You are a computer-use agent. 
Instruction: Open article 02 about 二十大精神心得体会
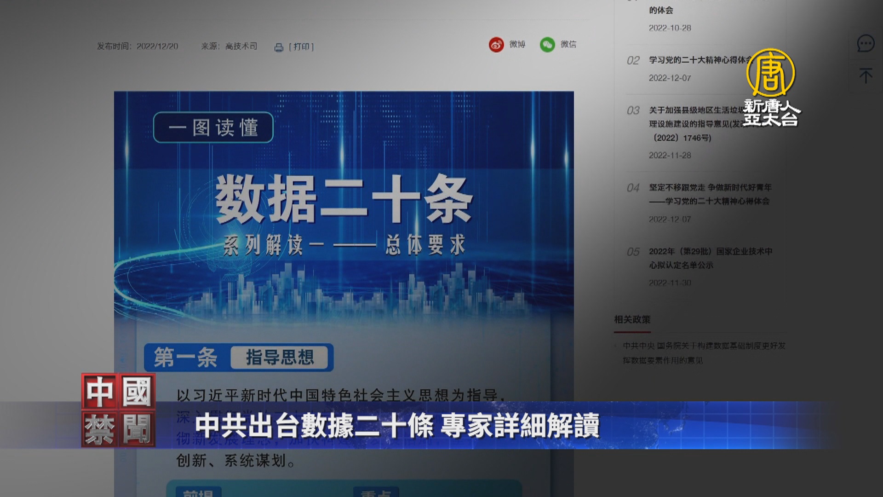tap(694, 60)
